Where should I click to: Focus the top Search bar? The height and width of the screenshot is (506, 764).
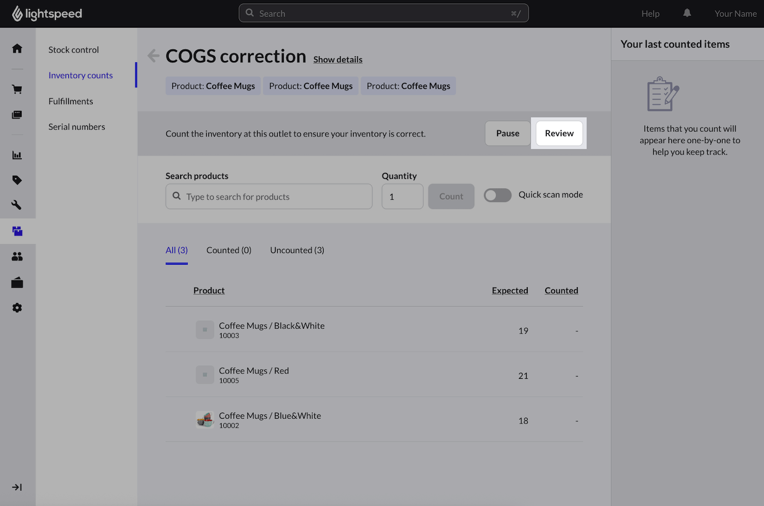tap(384, 13)
